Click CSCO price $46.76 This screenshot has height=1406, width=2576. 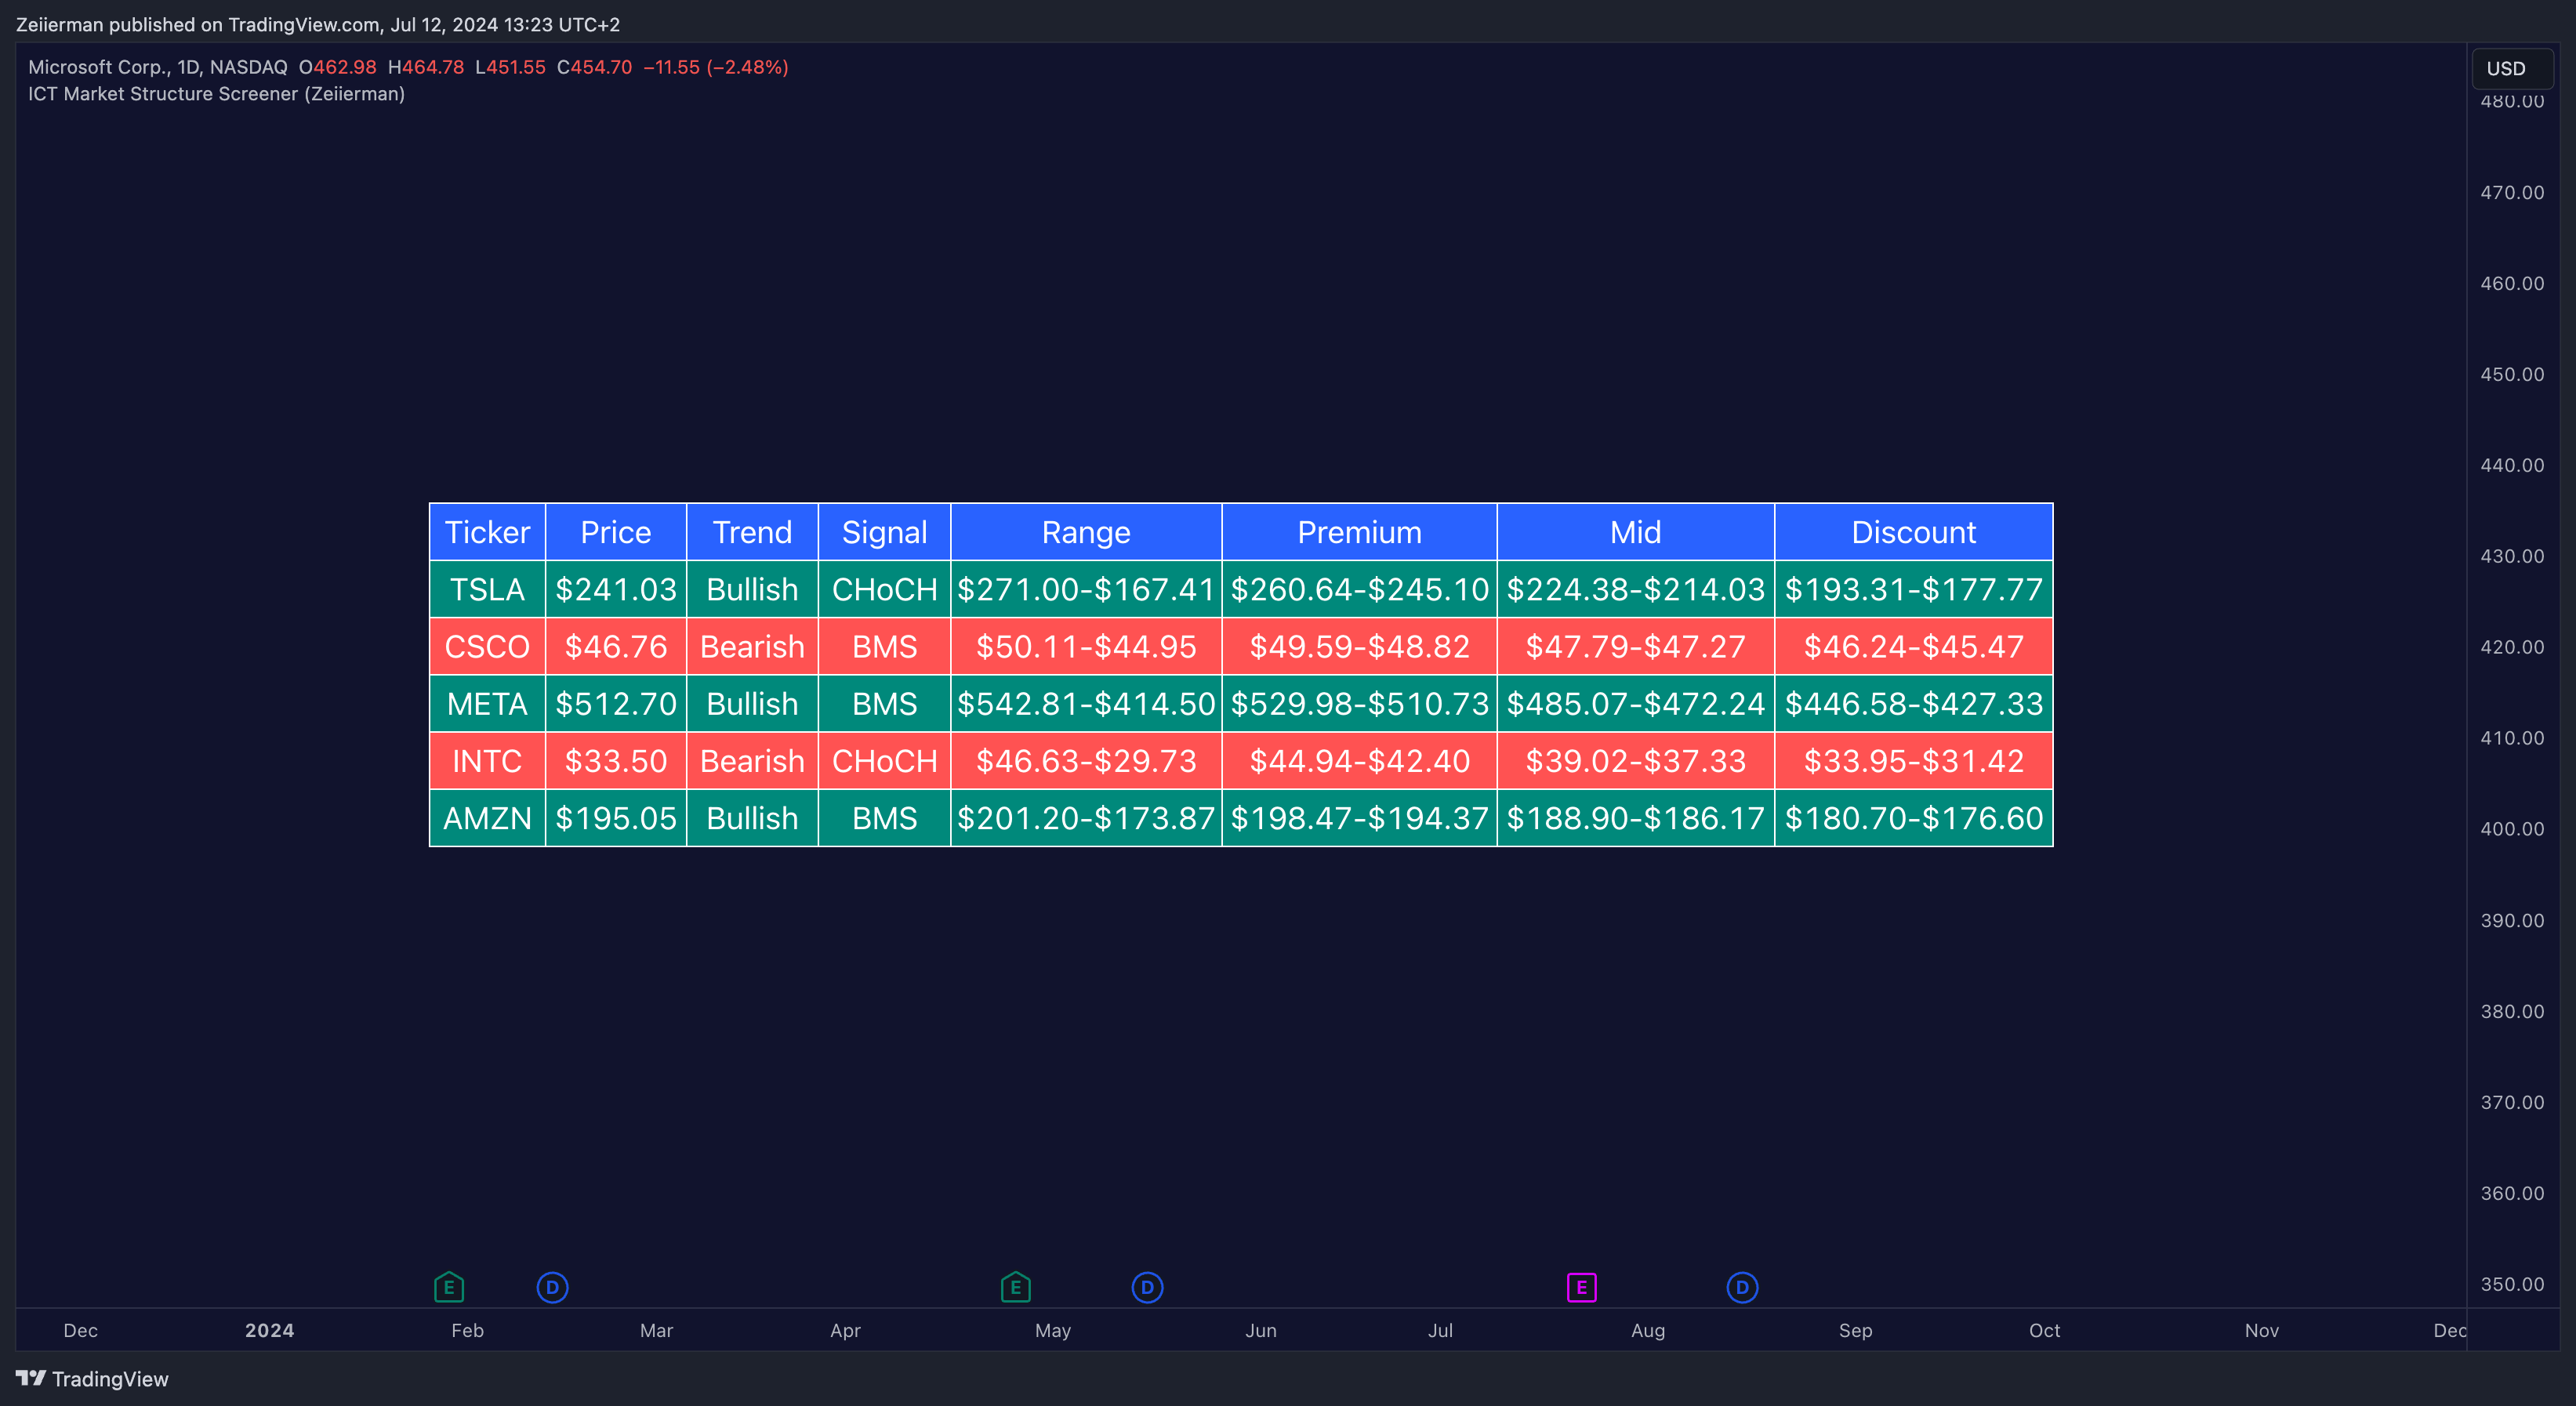tap(616, 646)
